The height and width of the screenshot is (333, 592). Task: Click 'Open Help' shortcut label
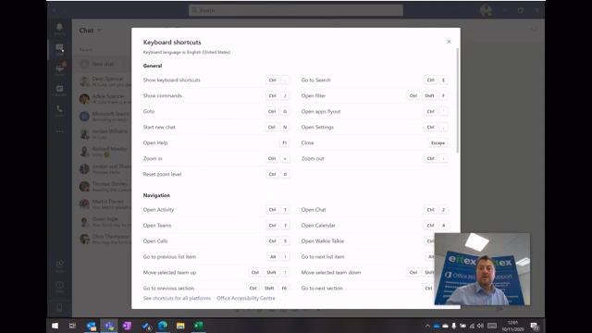point(155,142)
